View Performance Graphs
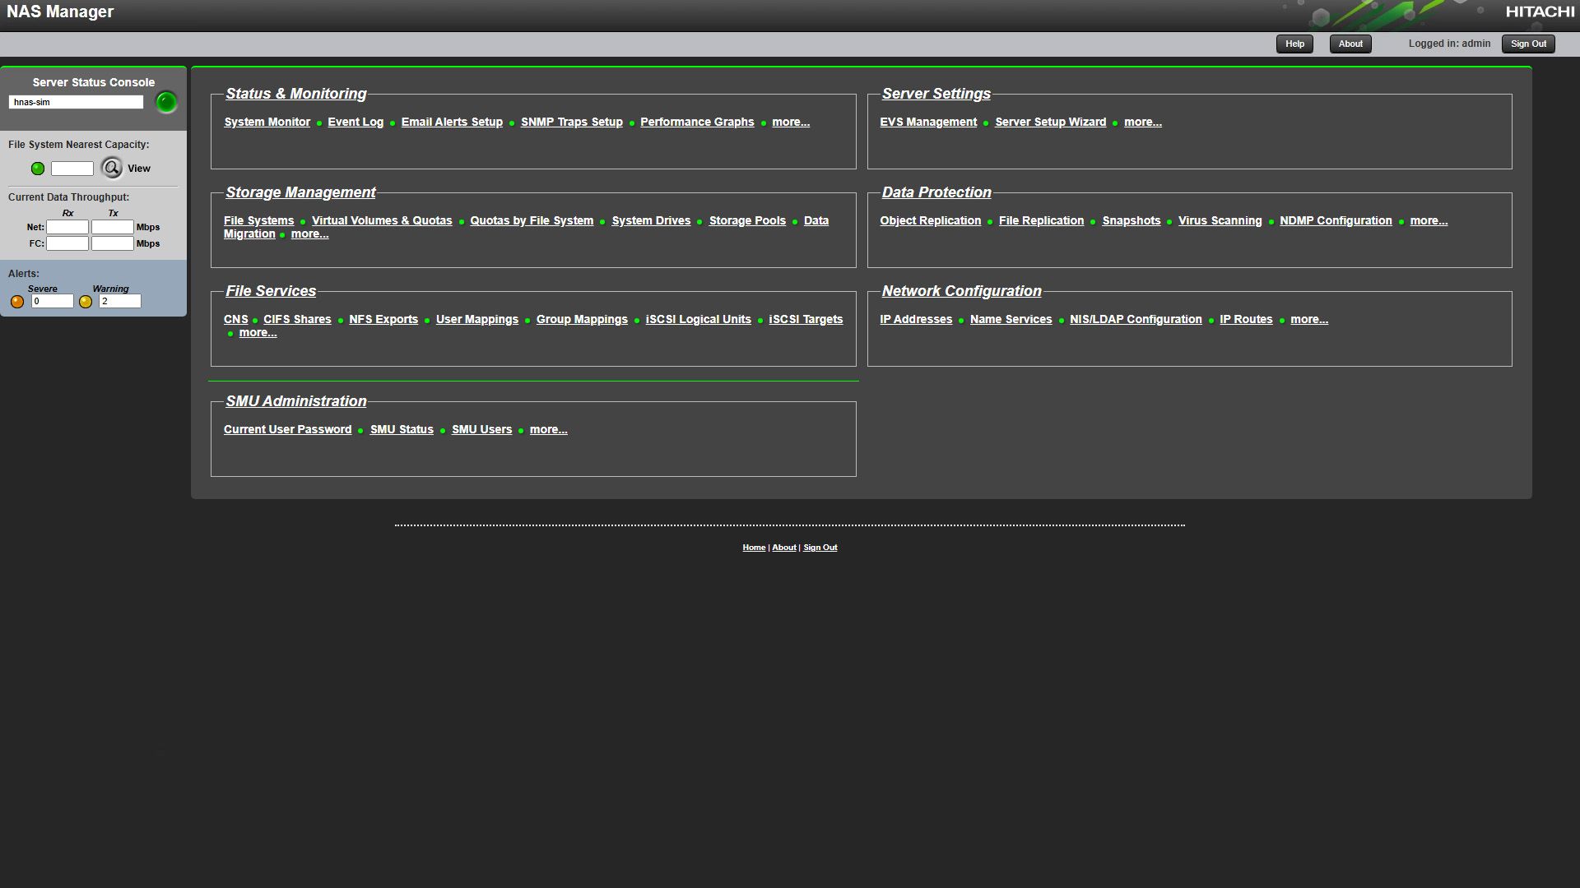This screenshot has height=888, width=1580. point(697,122)
